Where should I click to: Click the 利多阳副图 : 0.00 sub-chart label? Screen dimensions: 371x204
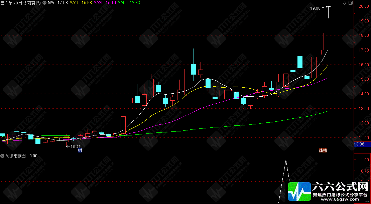click(x=21, y=156)
